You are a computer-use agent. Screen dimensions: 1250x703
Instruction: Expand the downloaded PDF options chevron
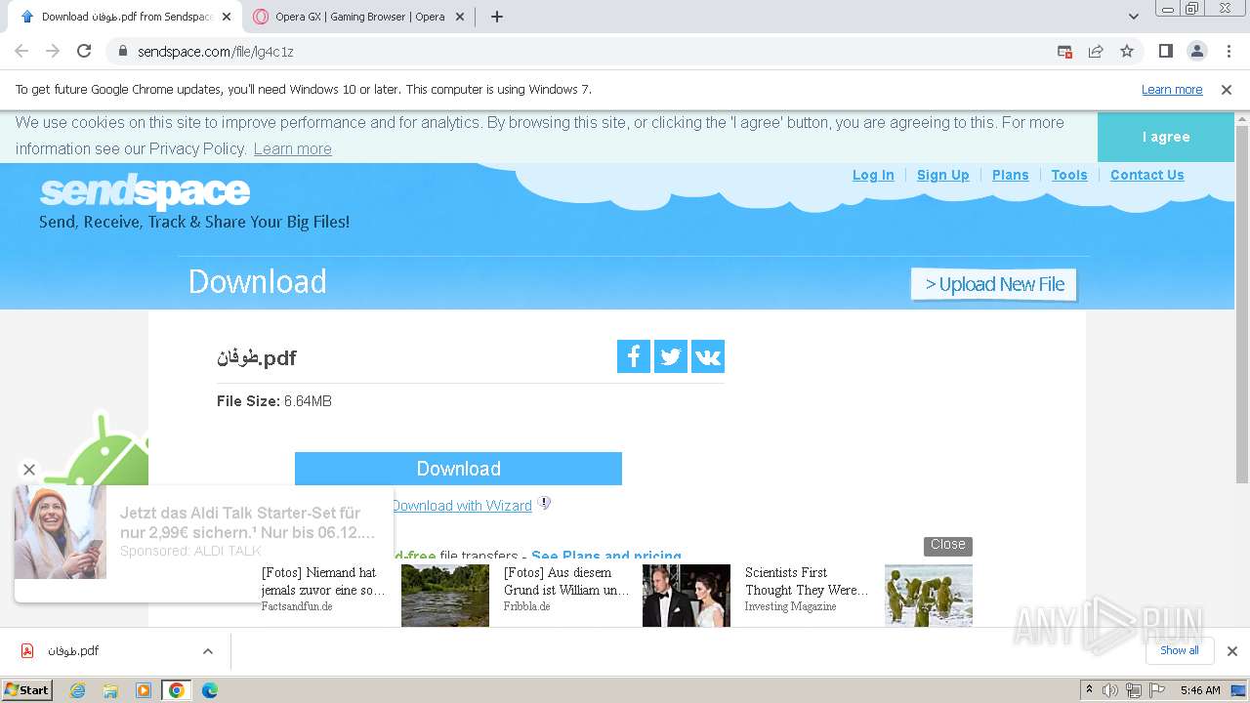[x=208, y=651]
